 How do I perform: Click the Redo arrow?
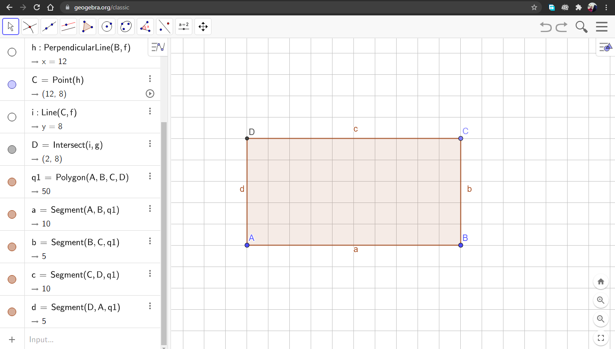point(562,27)
